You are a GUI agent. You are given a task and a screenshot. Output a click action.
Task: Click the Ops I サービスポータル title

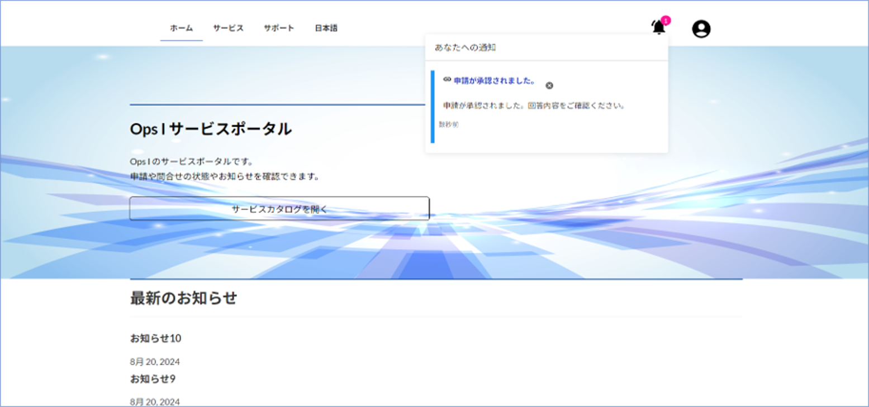(210, 129)
